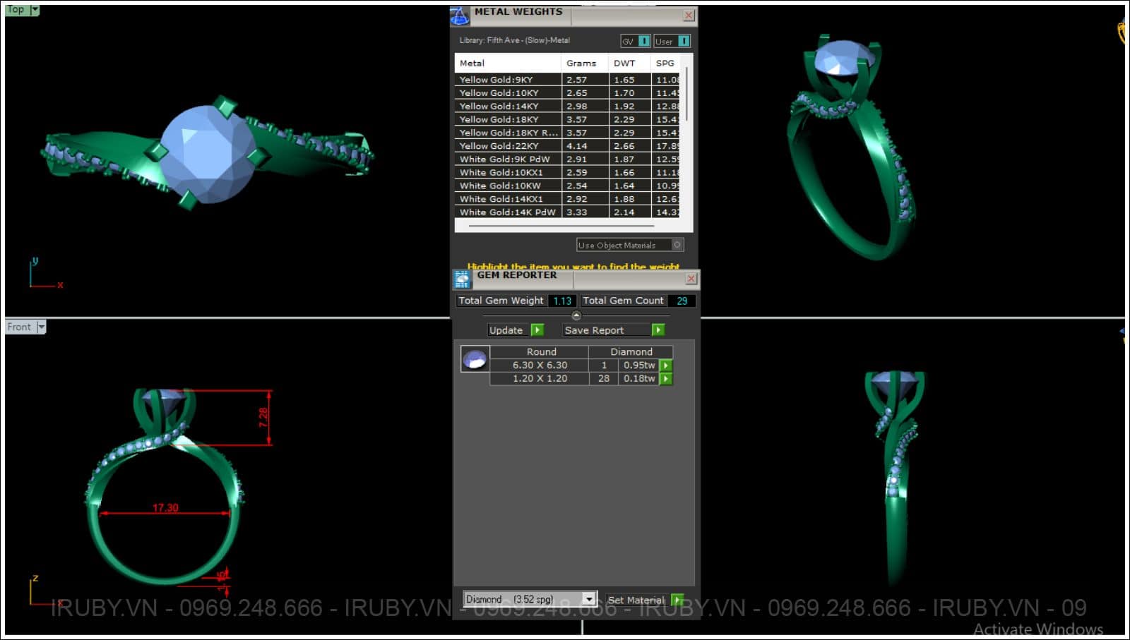Screen dimensions: 1130x640
Task: Collapse the Gem Reporter summary with the up arrow
Action: tap(576, 315)
